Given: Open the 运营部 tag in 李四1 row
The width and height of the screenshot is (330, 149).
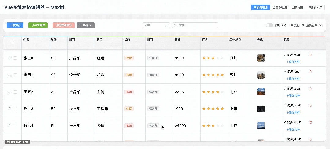Looking at the screenshot, I should tap(153, 75).
